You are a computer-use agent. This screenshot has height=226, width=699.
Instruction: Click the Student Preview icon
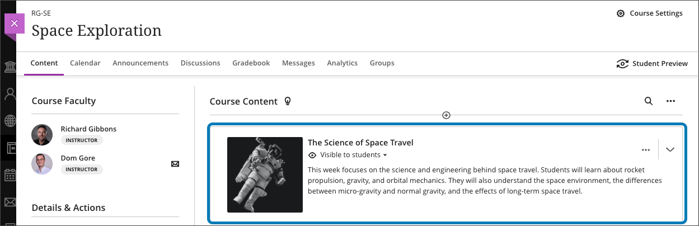622,64
